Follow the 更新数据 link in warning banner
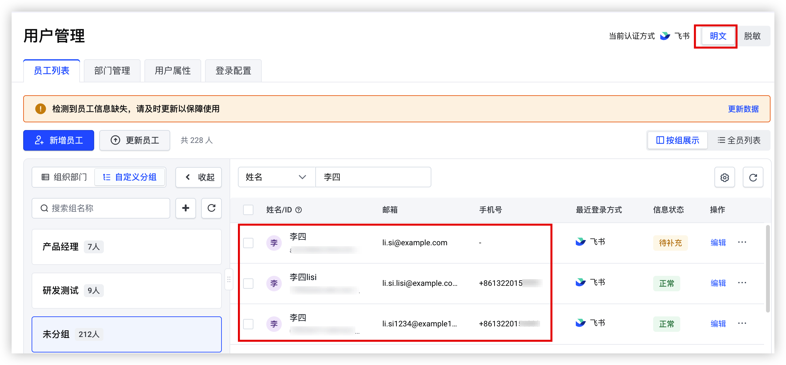This screenshot has height=365, width=786. 743,109
